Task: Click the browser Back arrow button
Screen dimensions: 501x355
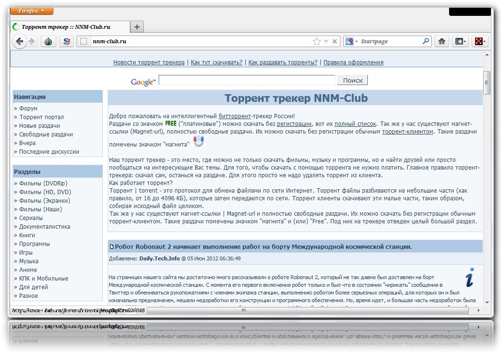Action: click(19, 41)
